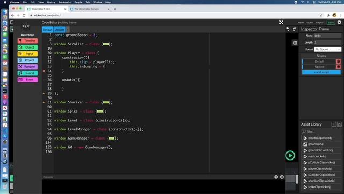Viewport: 344px width, 194px height.
Task: Bookmark this page with star icon
Action: coord(321,15)
